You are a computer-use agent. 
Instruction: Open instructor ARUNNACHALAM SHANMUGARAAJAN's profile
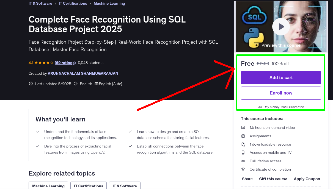tap(83, 73)
